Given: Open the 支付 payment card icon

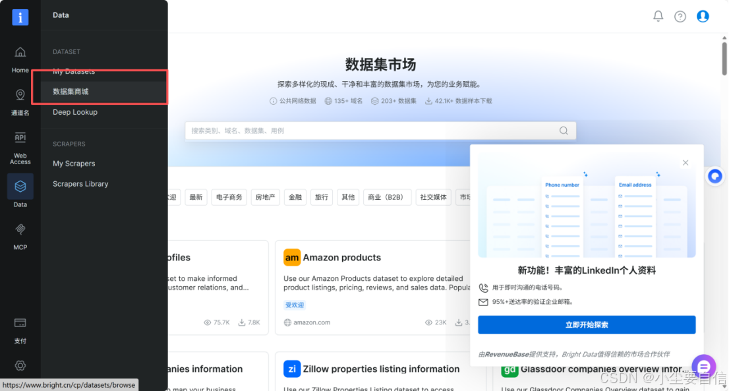Looking at the screenshot, I should pyautogui.click(x=20, y=322).
